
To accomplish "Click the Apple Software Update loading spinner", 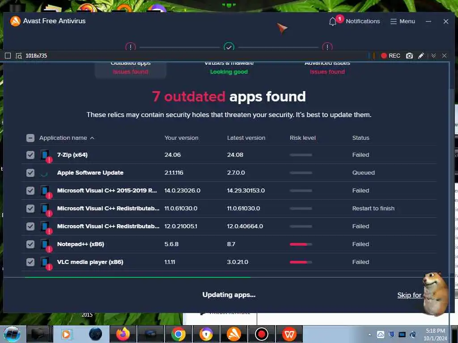I will click(x=44, y=173).
